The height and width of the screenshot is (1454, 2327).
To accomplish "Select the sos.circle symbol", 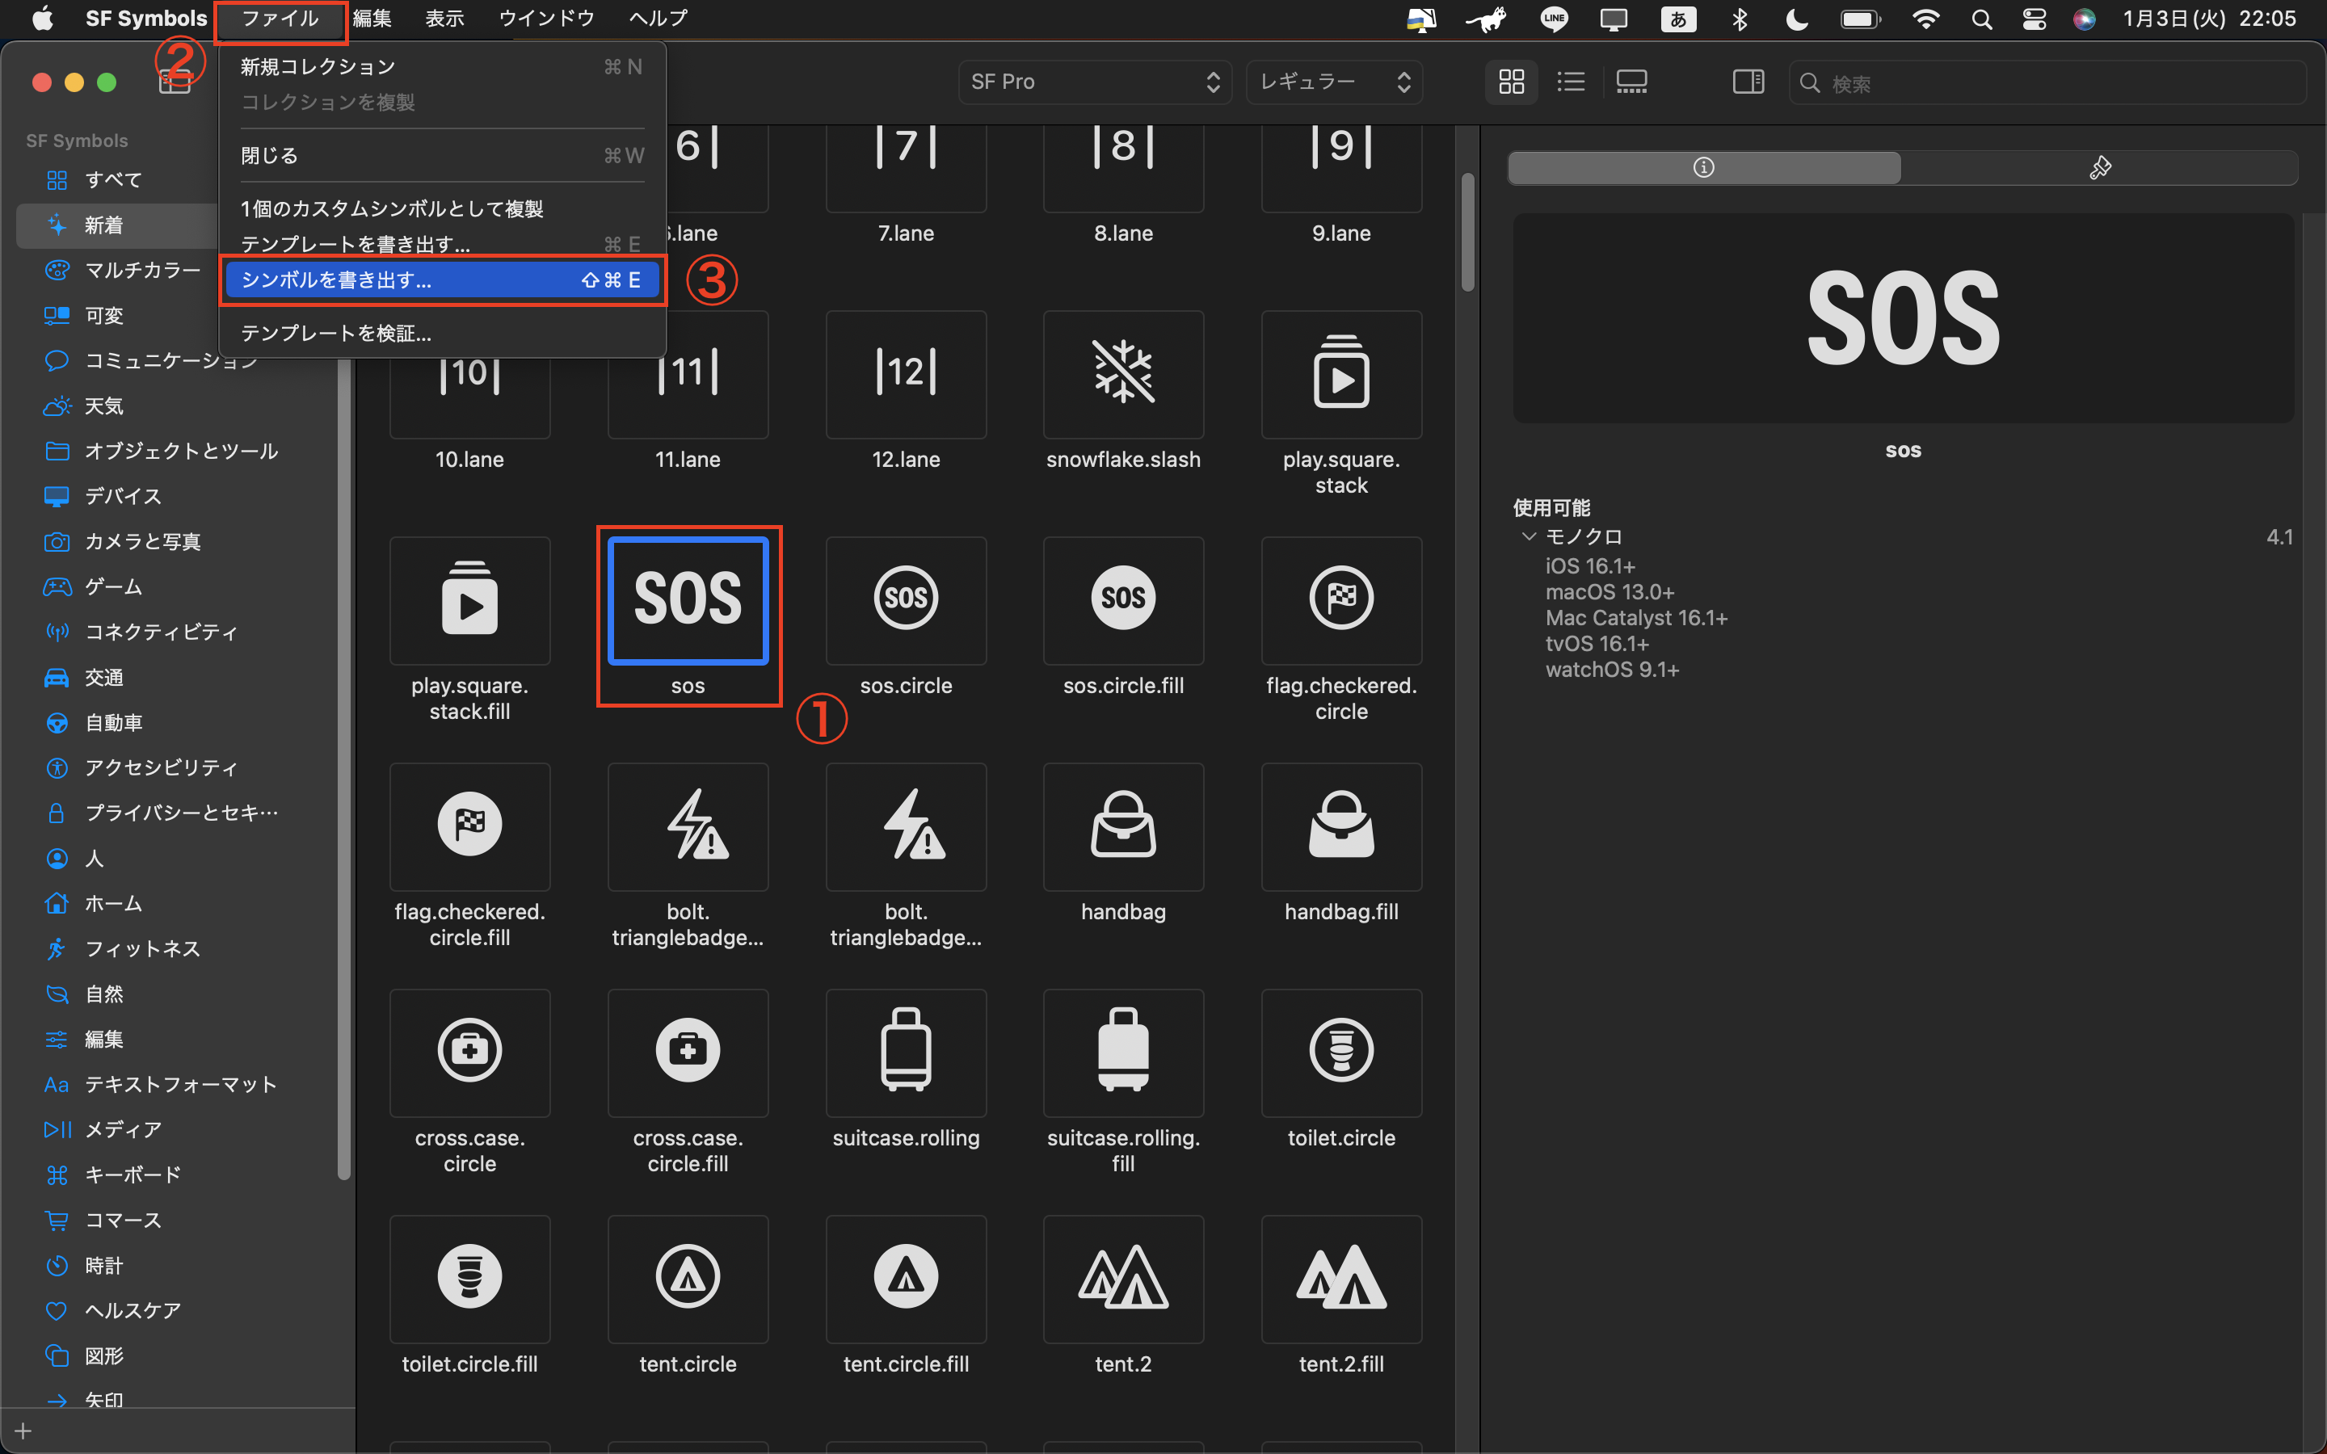I will 906,600.
